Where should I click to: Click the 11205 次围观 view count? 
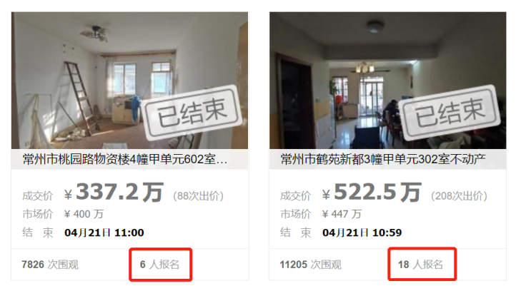[x=311, y=265]
